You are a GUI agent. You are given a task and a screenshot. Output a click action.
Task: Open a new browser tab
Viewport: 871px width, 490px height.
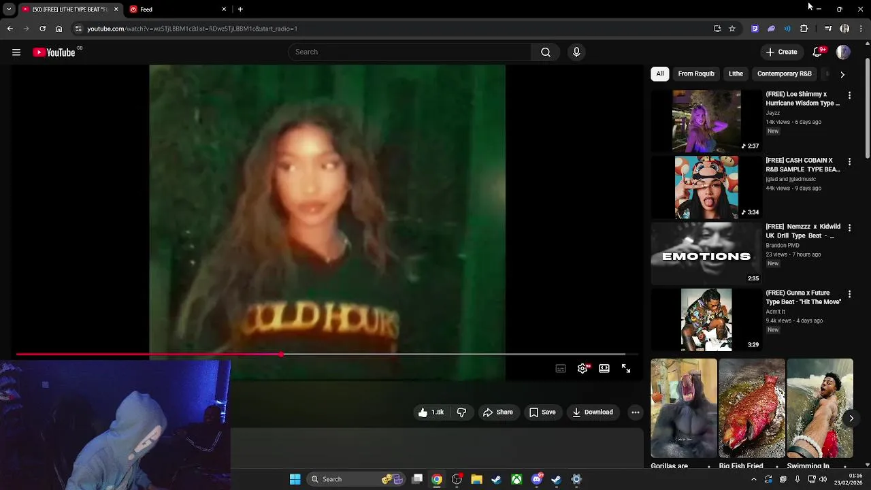(x=240, y=10)
